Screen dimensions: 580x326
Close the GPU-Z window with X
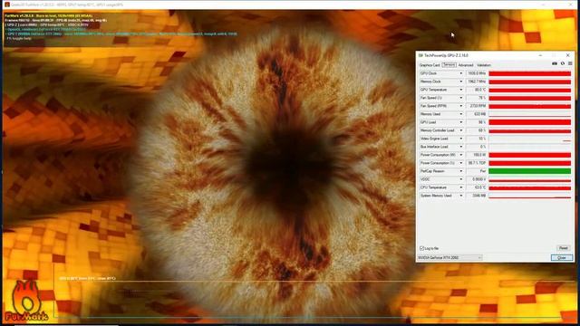point(568,55)
